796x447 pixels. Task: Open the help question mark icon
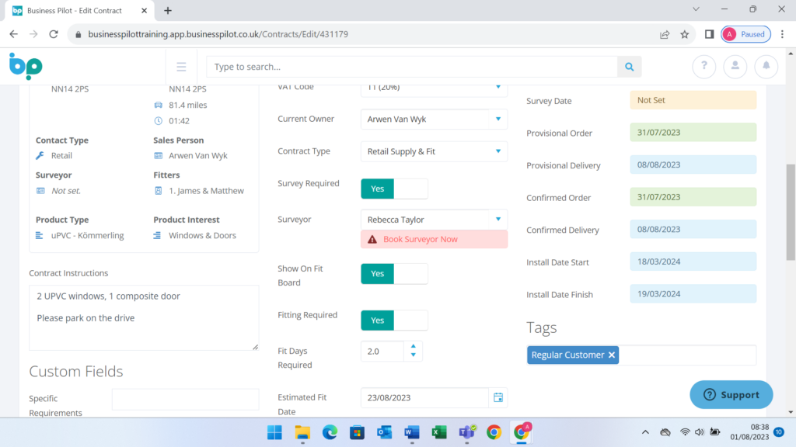(703, 67)
